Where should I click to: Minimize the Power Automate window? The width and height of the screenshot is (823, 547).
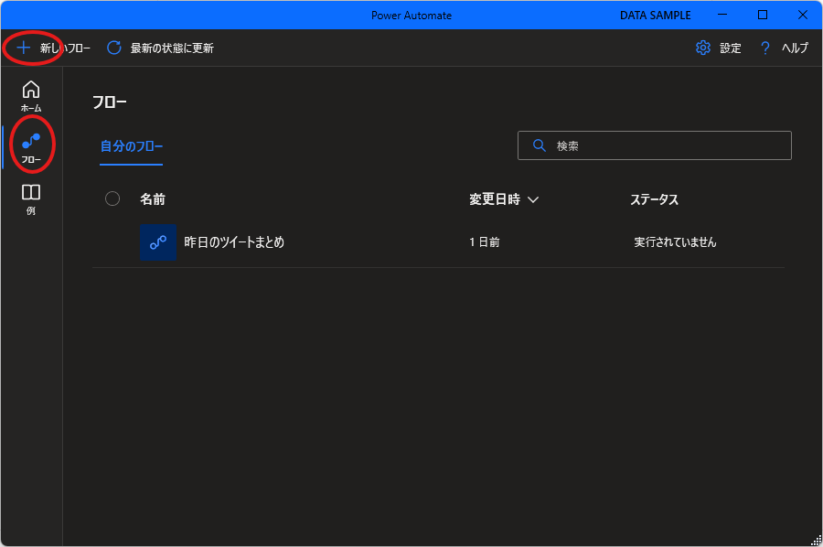pos(722,15)
